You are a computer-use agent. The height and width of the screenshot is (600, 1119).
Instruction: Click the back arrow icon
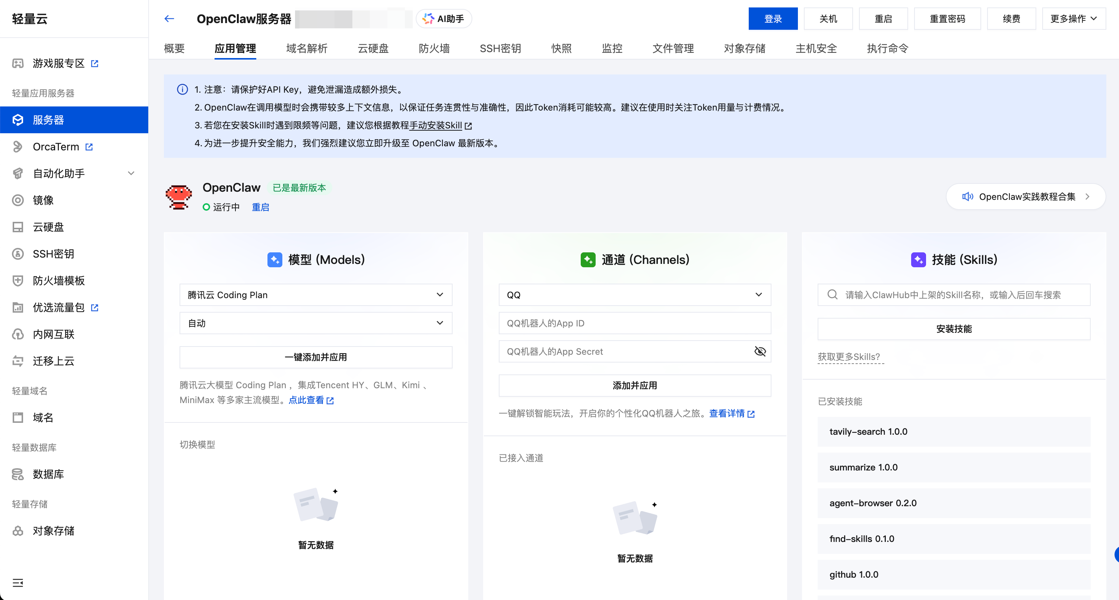coord(169,19)
